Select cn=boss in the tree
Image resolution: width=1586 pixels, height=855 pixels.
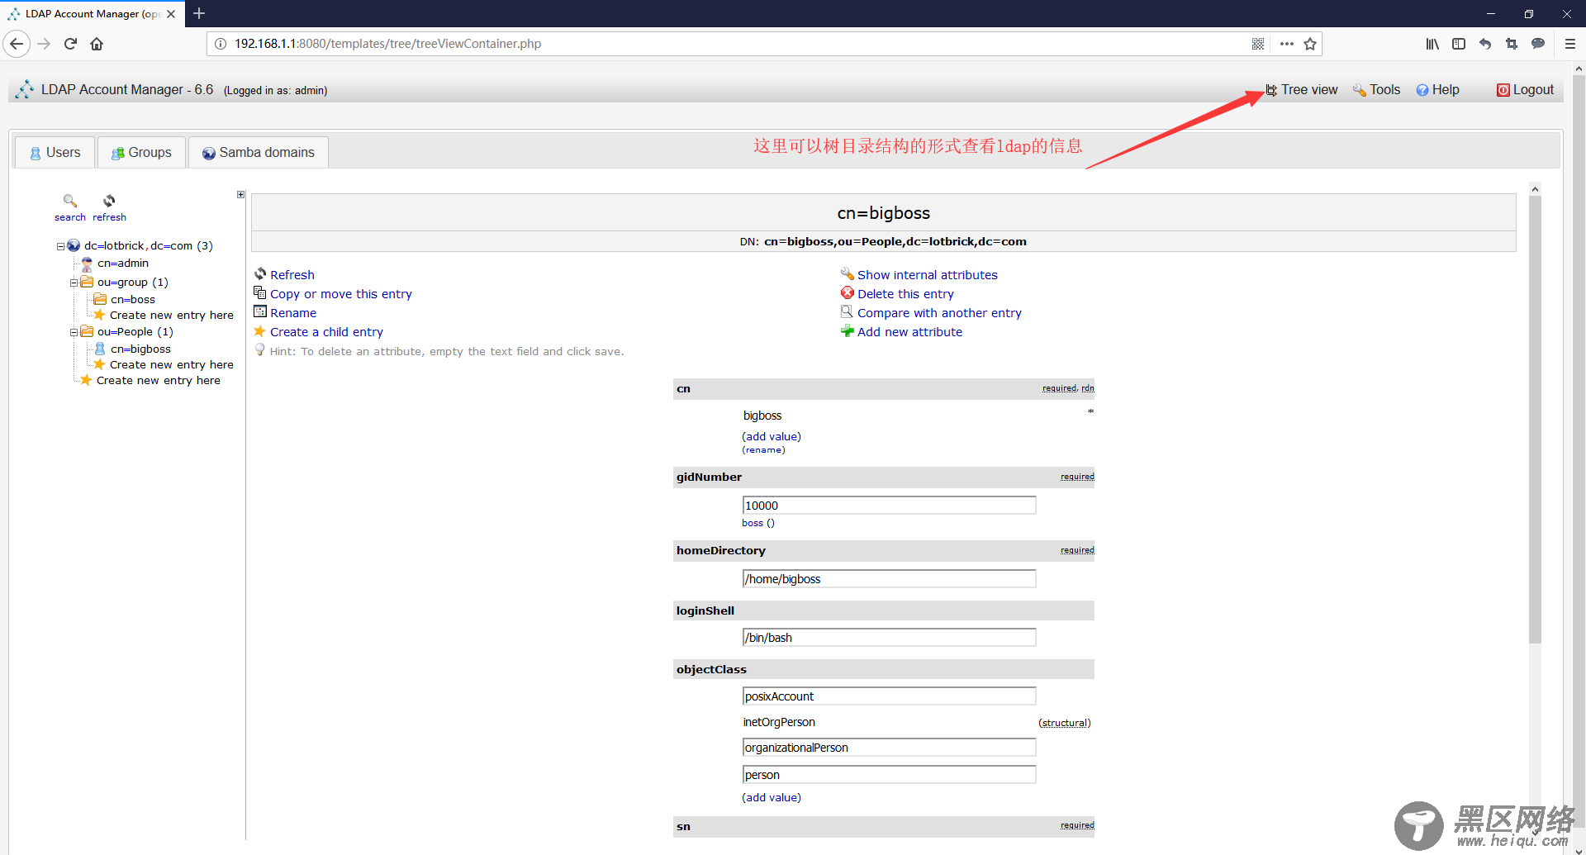pos(133,300)
